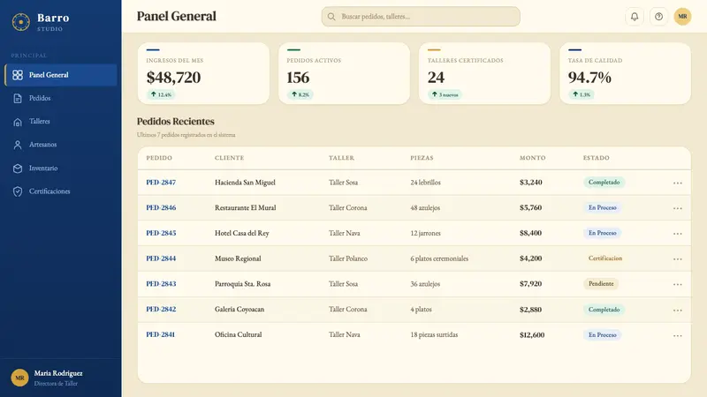This screenshot has width=707, height=397.
Task: Click the 12.4% increase indicator
Action: 162,94
